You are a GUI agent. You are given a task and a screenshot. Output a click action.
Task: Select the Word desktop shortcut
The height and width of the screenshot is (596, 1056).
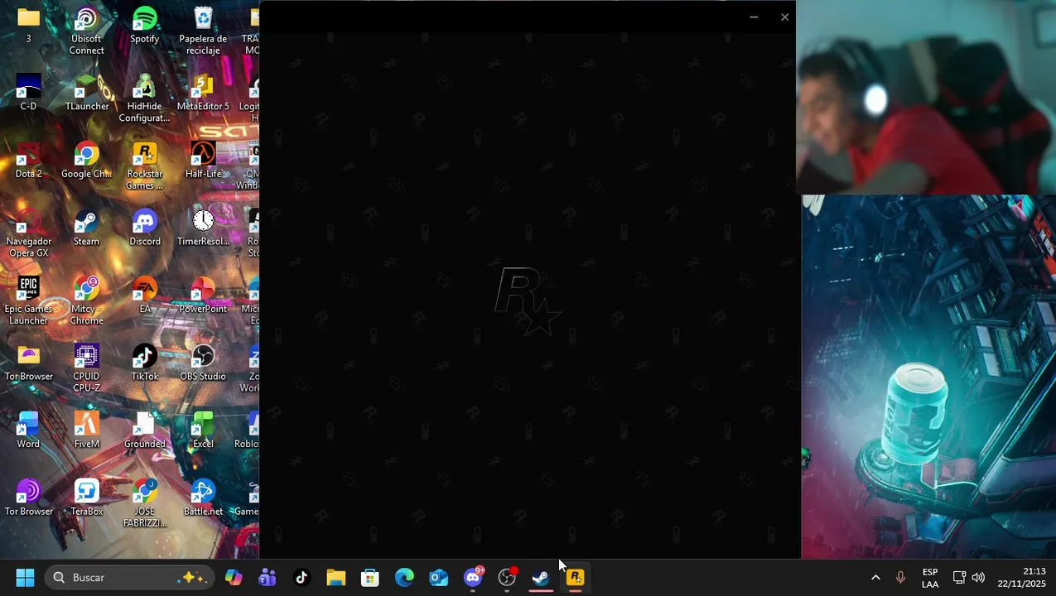[28, 430]
